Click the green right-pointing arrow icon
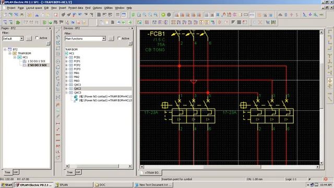 tap(130, 22)
